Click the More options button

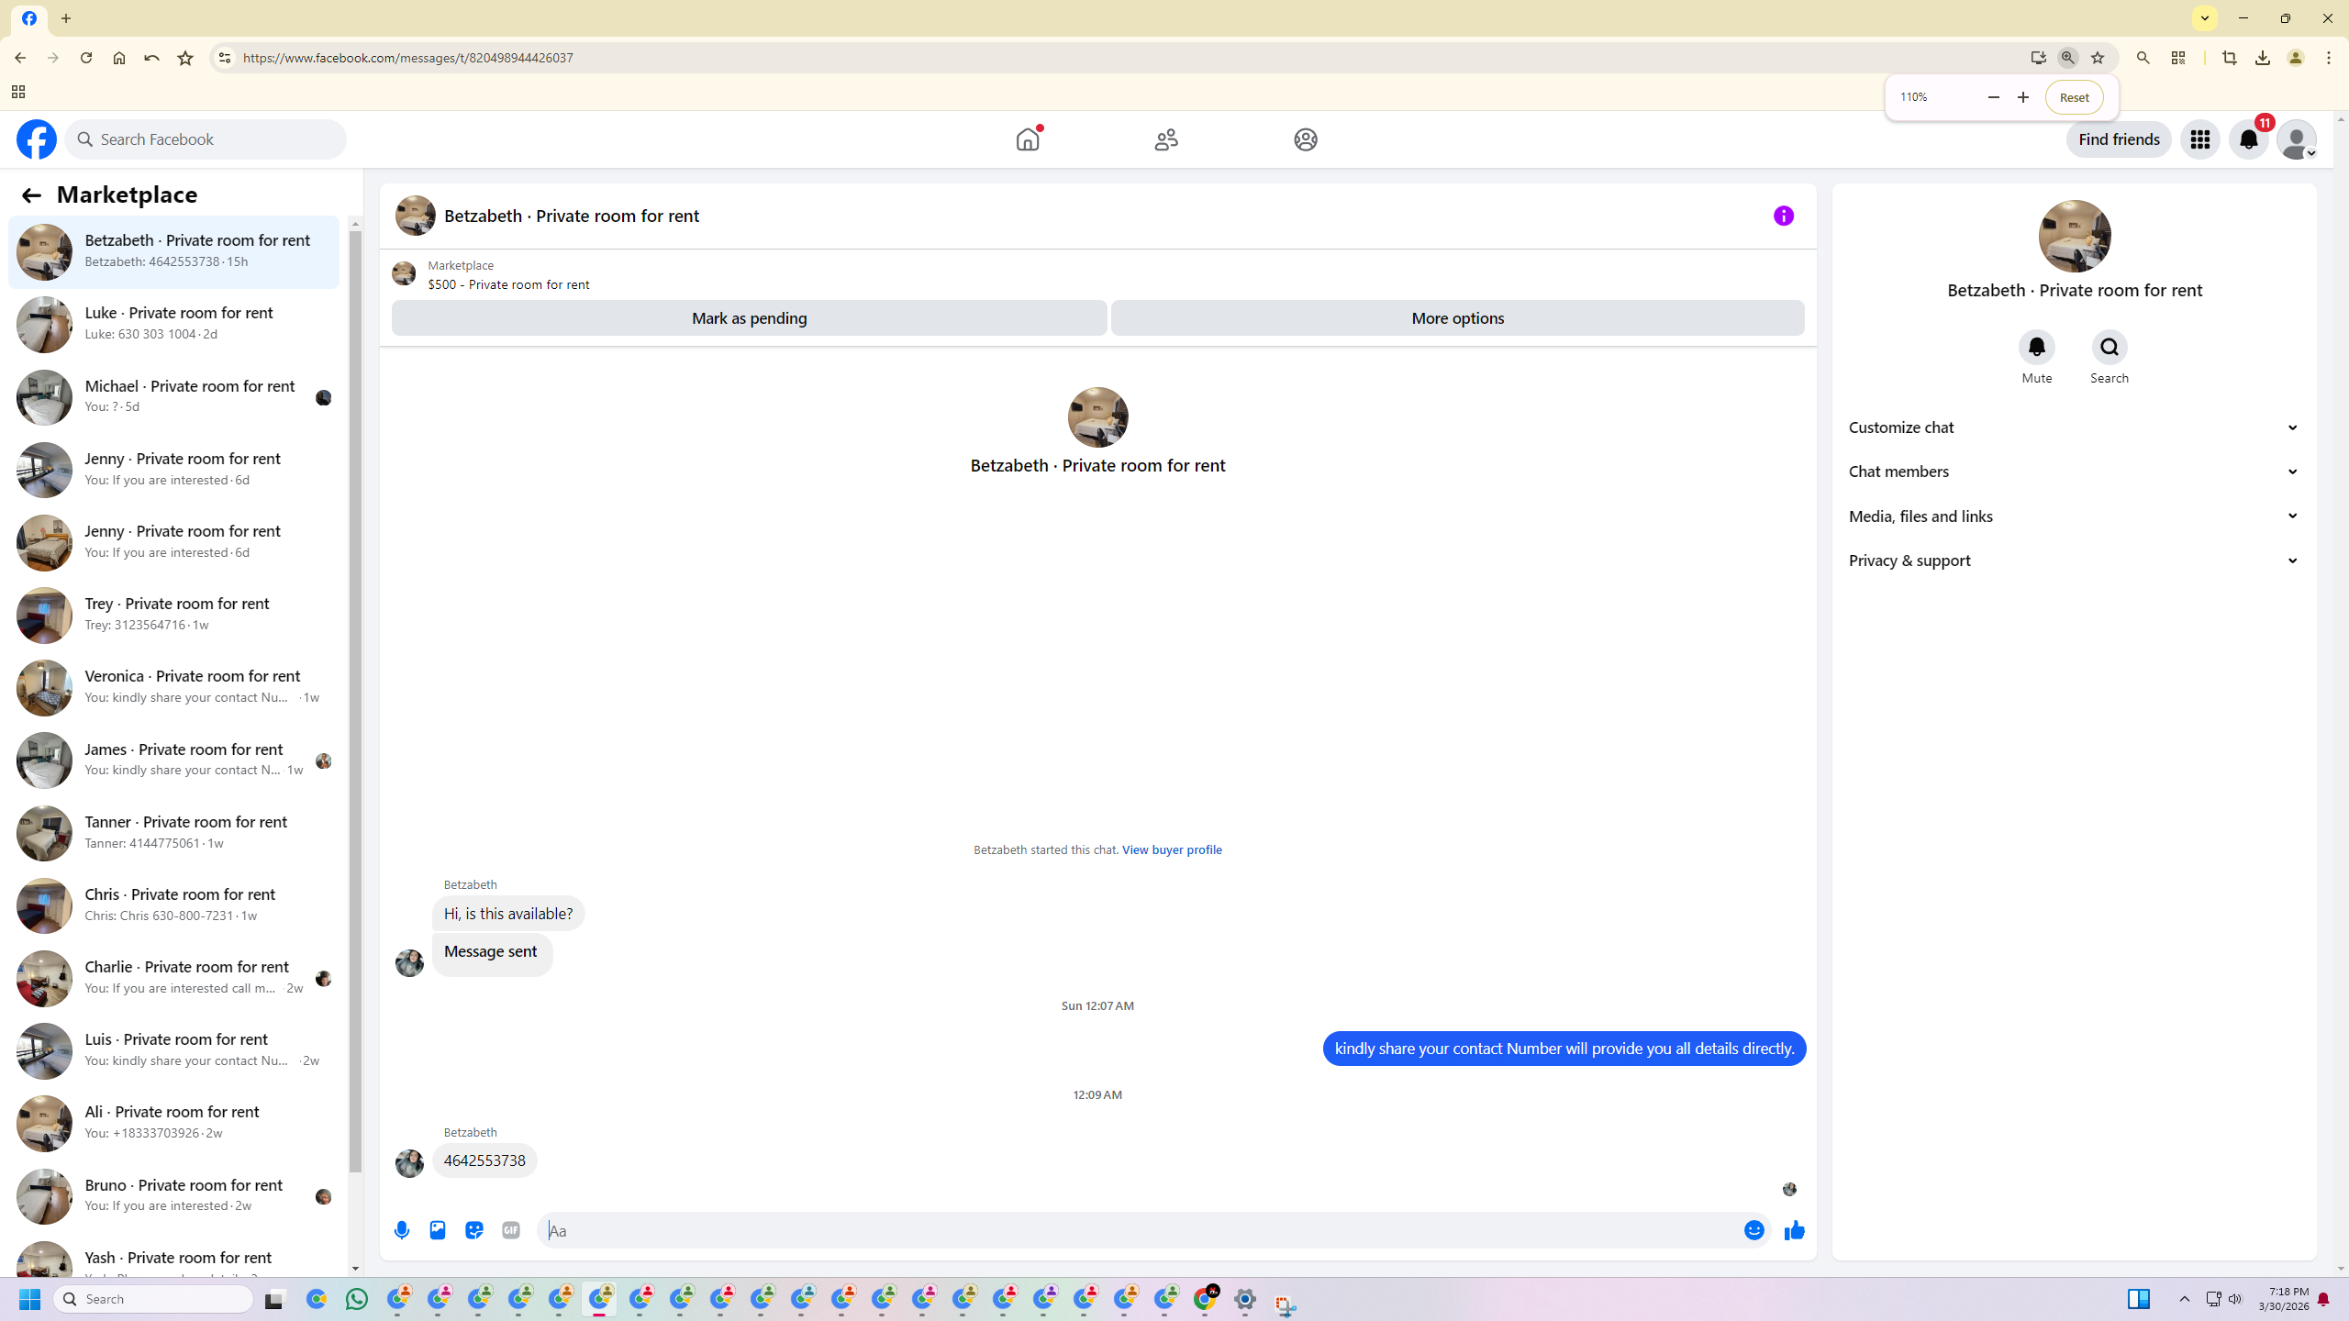click(1457, 318)
